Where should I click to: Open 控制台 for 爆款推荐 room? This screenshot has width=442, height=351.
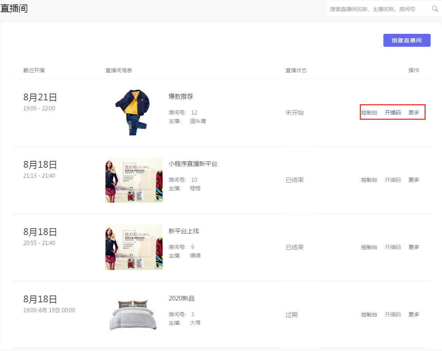click(x=369, y=113)
